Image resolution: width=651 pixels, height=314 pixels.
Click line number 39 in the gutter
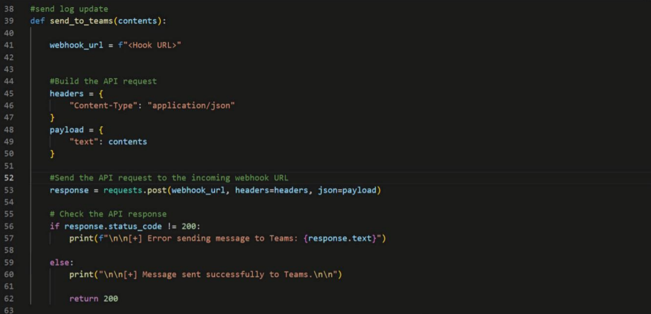pos(8,21)
